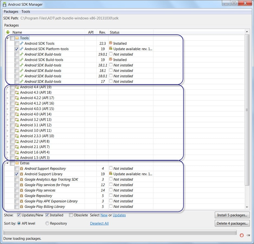Viewport: 254px width, 244px height.
Task: Expand the Android 1.6 (API 4) node
Action: 7,152
